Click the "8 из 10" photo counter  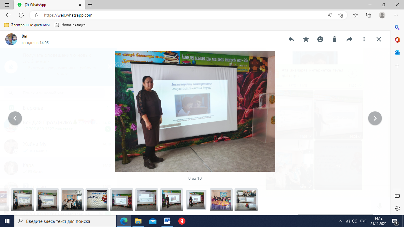point(195,178)
